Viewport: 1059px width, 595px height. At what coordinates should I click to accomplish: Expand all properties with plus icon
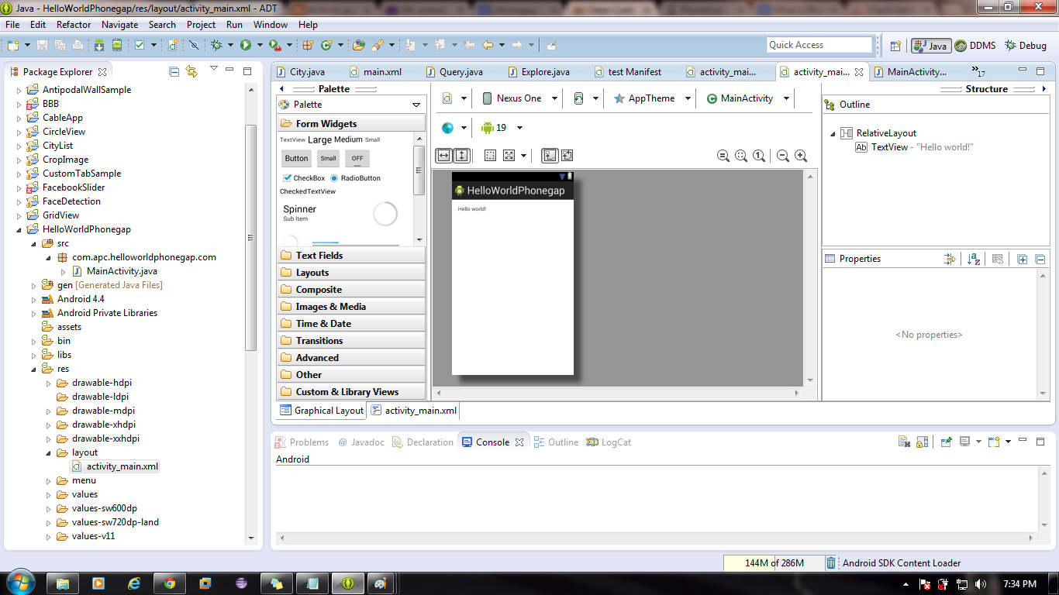point(1022,259)
